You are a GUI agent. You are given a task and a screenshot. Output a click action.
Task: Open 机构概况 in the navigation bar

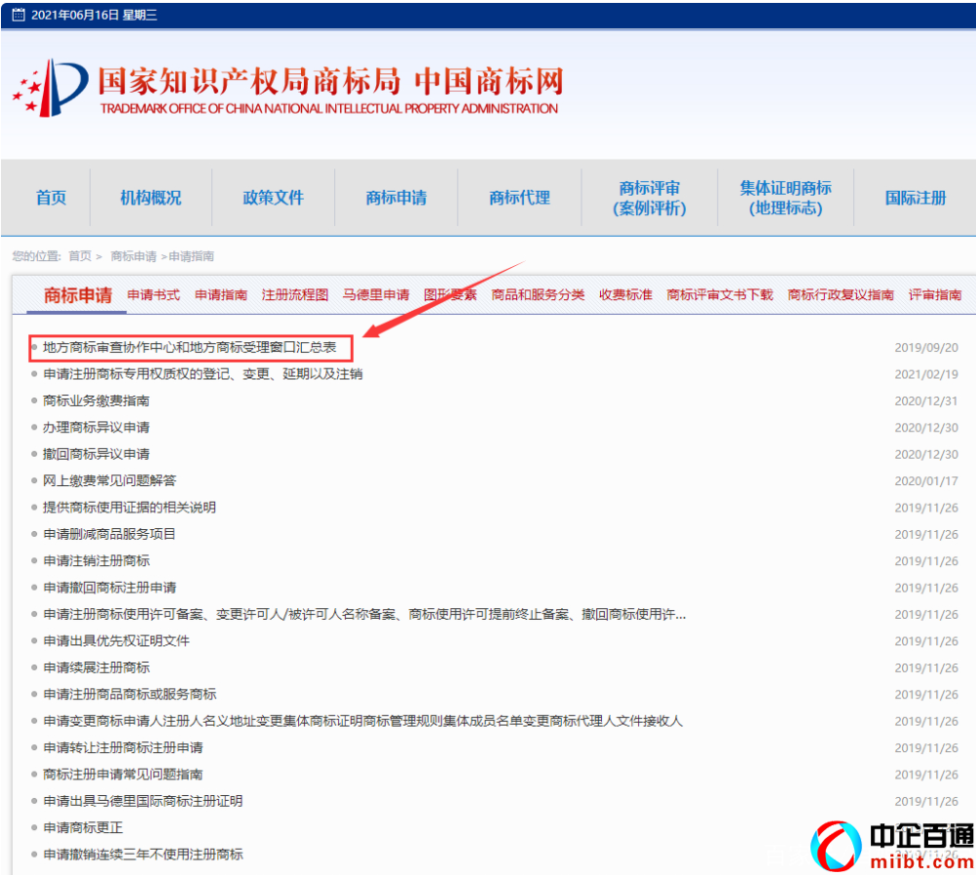(x=151, y=198)
